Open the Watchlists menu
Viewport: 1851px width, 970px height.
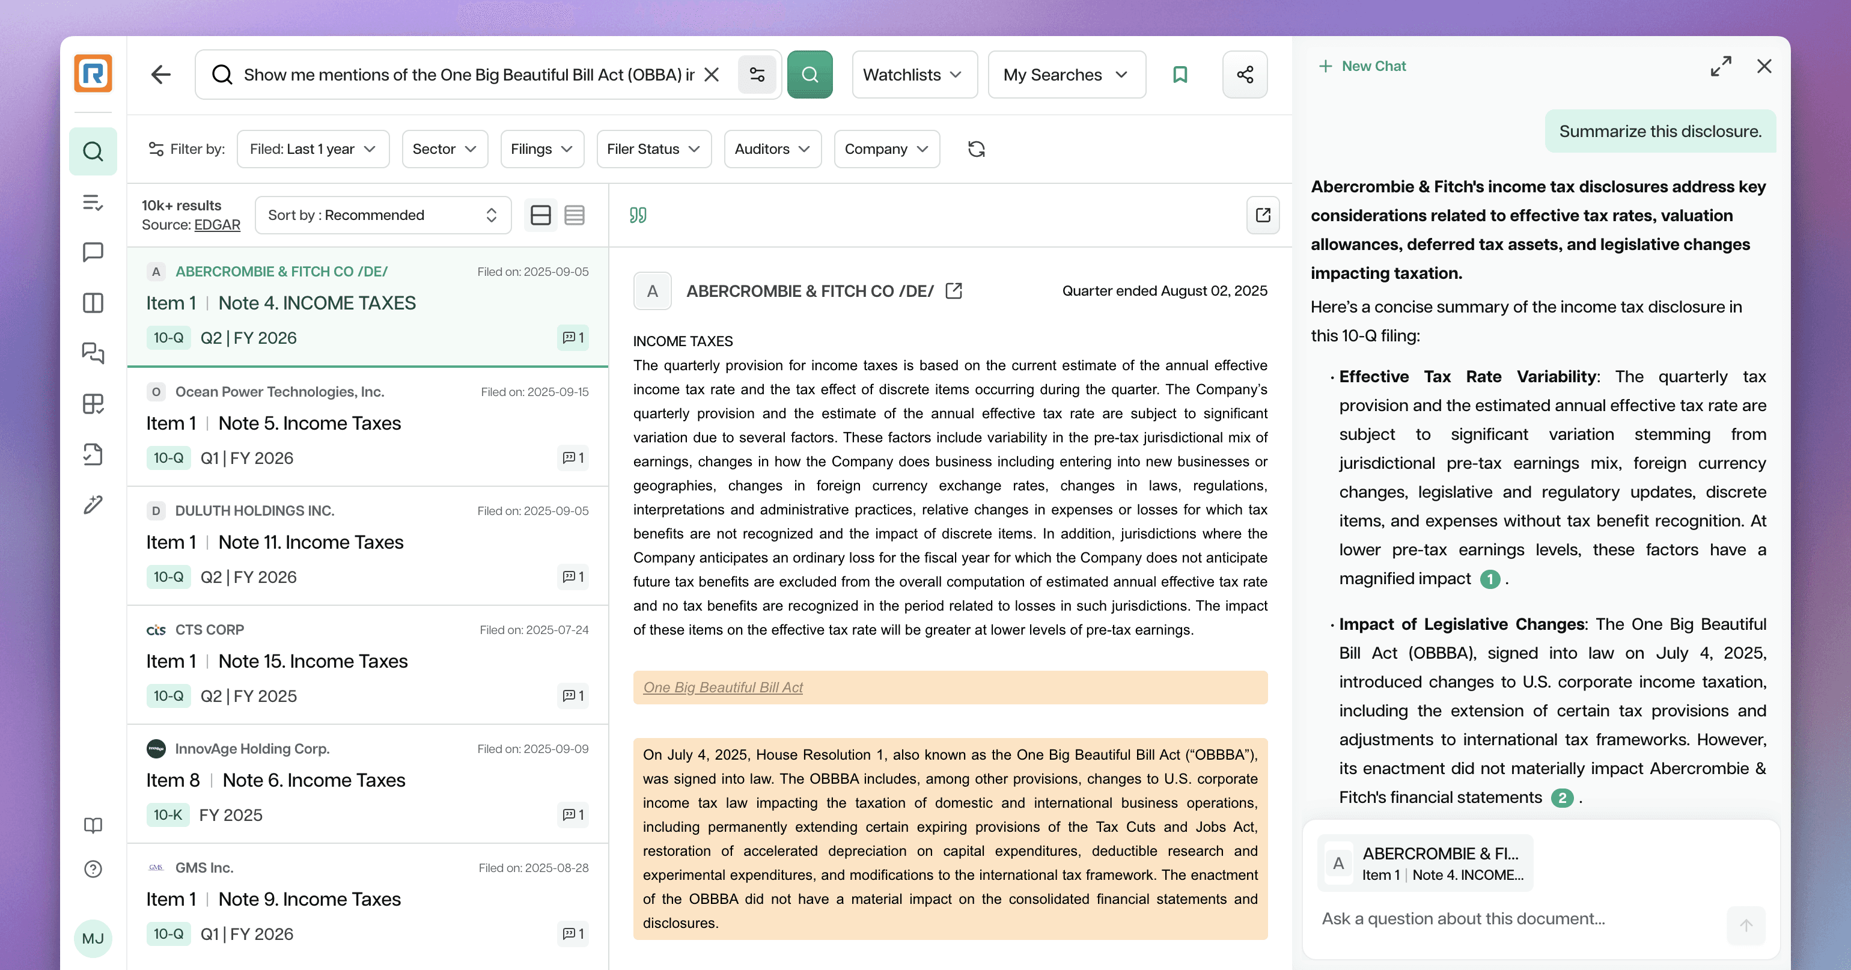pyautogui.click(x=913, y=75)
